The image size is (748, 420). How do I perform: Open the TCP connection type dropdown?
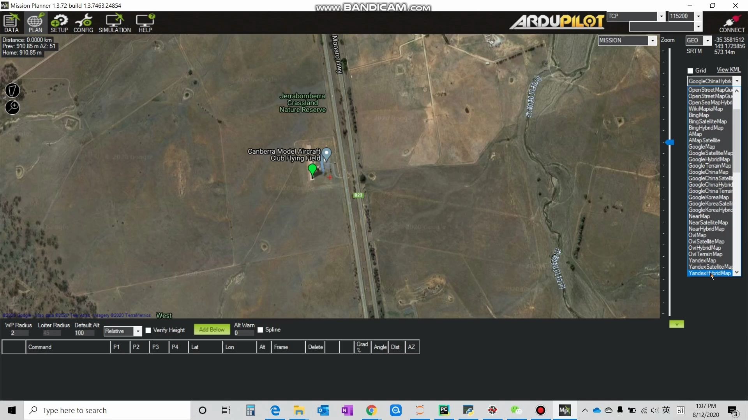[x=661, y=16]
